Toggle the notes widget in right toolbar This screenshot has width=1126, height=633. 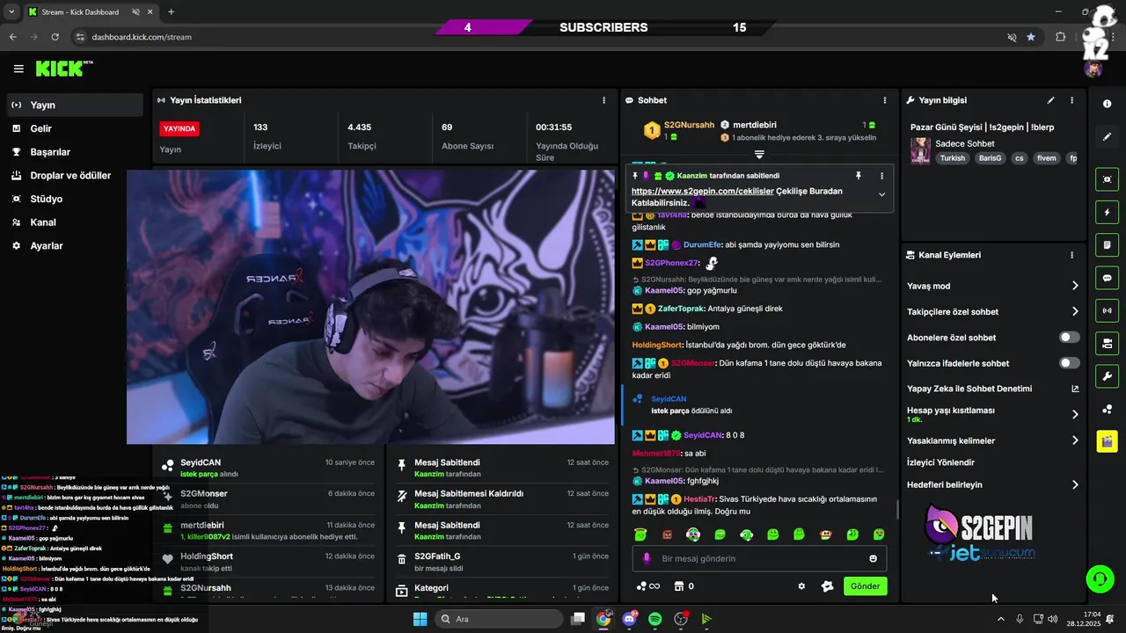(1107, 245)
